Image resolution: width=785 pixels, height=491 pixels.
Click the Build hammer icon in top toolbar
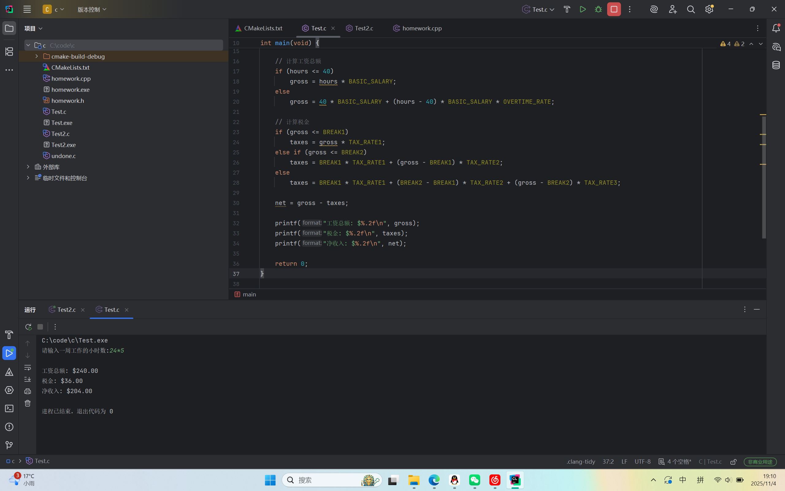point(567,10)
